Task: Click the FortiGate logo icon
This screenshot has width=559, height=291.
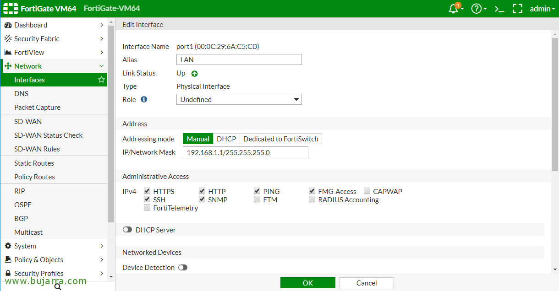Action: (10, 9)
